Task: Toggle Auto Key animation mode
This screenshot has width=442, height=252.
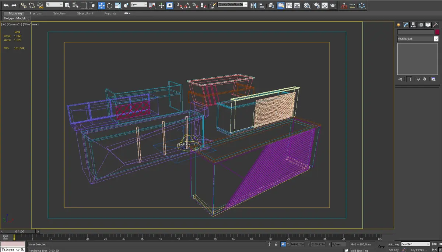Action: (393, 244)
